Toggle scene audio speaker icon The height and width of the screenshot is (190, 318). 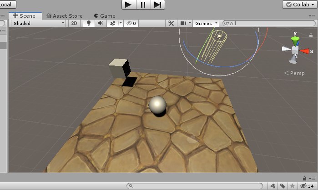pos(101,23)
